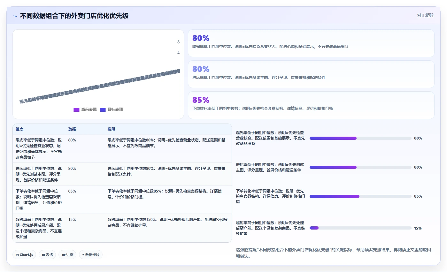
Task: Click the 80% data cell in 曝光率 table row
Action: pos(72,140)
